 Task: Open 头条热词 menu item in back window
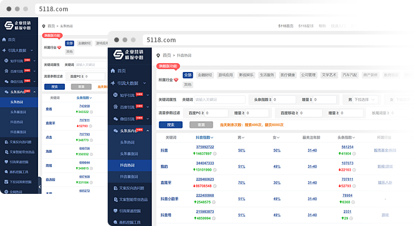click(19, 102)
